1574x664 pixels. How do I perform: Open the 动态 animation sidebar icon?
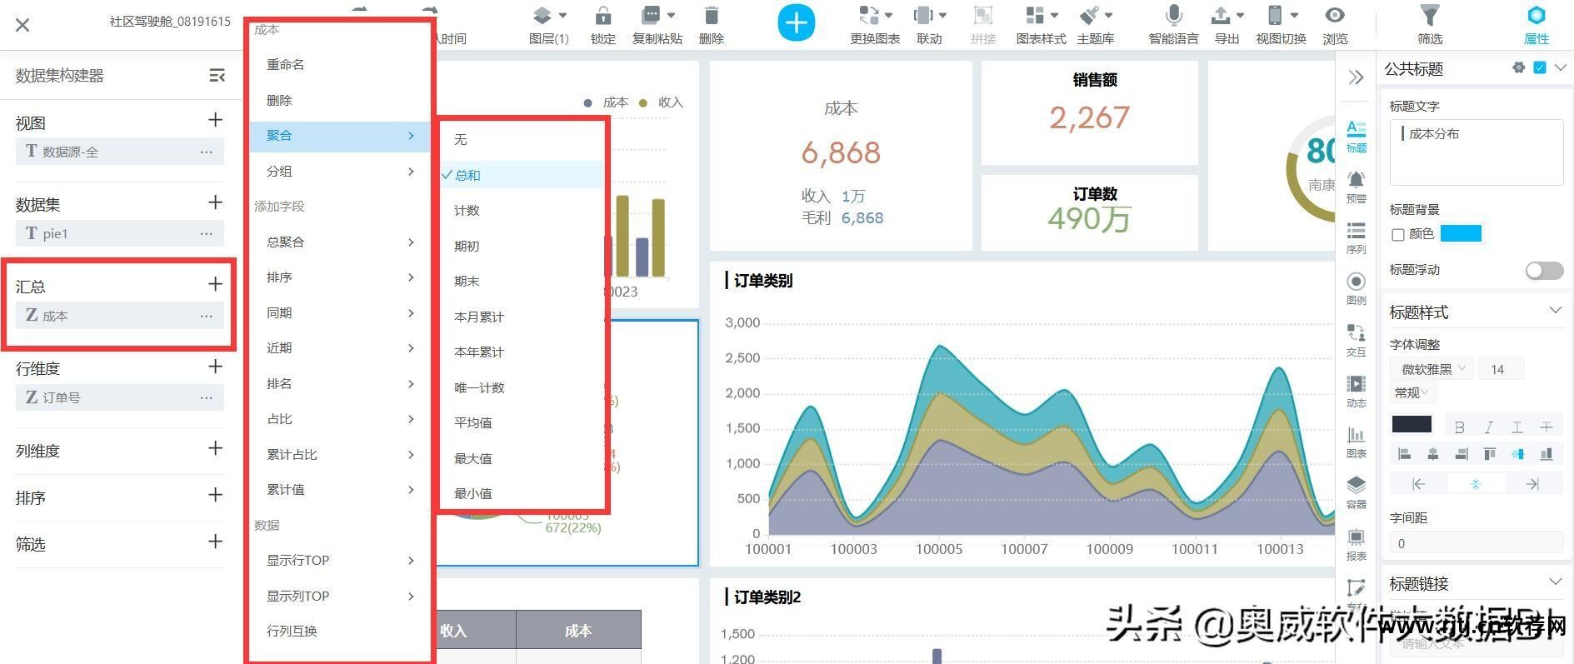tap(1357, 391)
